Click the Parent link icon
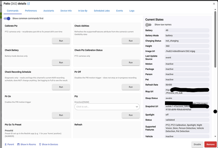 [6, 145]
